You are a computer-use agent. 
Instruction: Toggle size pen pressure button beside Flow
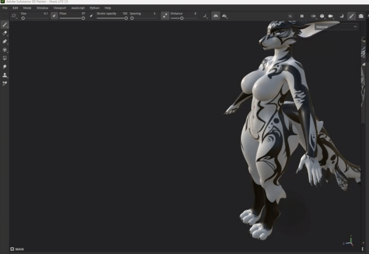[55, 15]
